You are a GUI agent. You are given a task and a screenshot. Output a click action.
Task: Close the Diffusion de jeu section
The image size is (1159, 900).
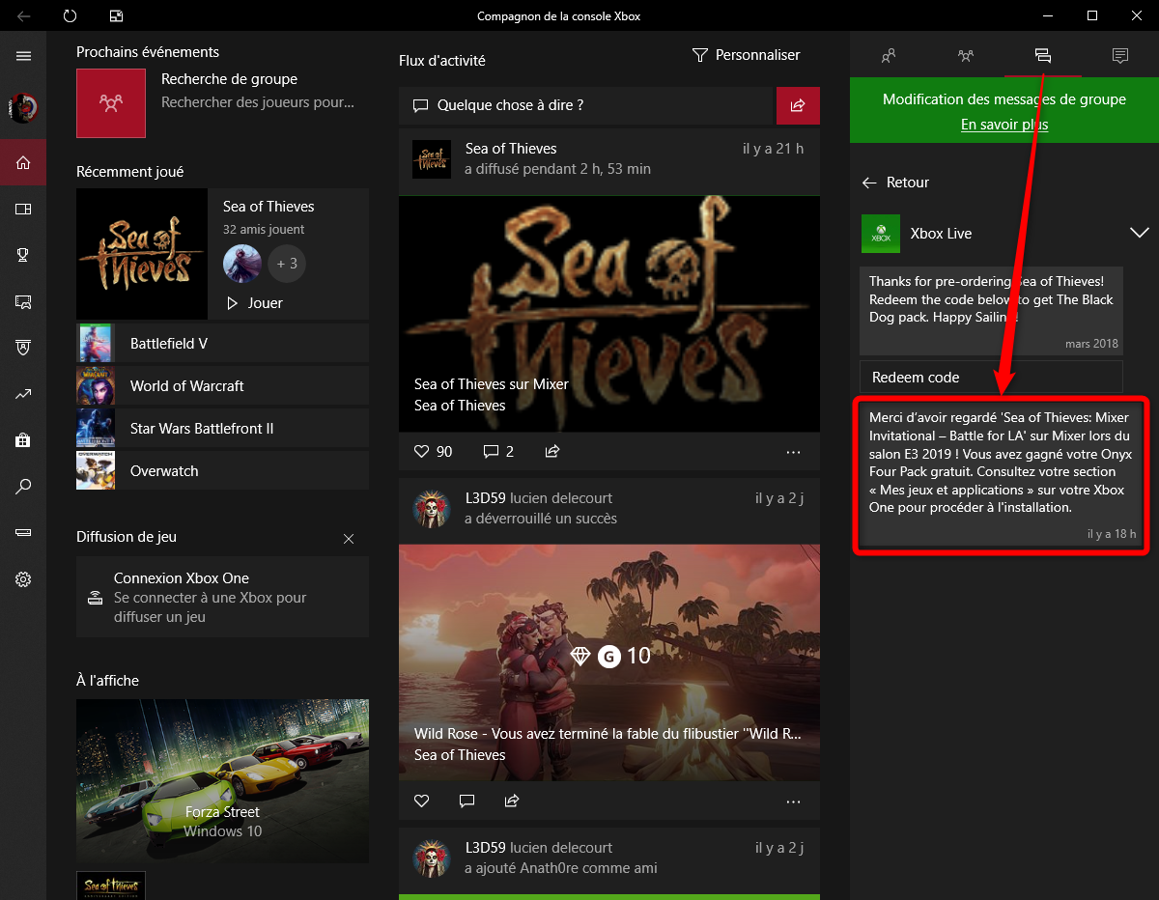pyautogui.click(x=349, y=538)
